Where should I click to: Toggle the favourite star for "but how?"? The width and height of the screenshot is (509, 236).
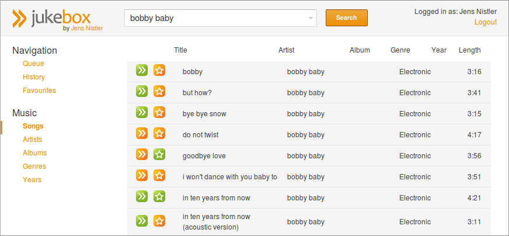coord(159,92)
